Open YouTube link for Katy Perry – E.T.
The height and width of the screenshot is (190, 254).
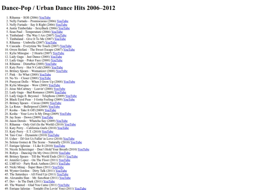click(x=48, y=131)
